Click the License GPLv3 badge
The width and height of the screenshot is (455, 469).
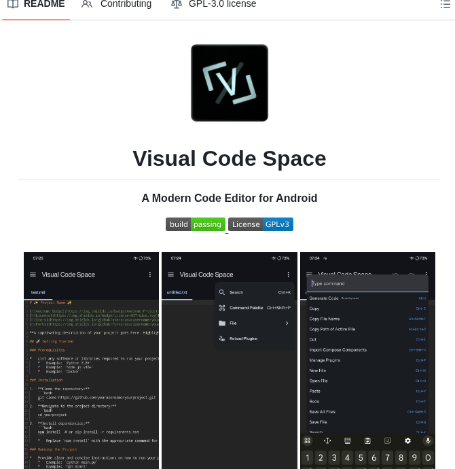tap(261, 224)
